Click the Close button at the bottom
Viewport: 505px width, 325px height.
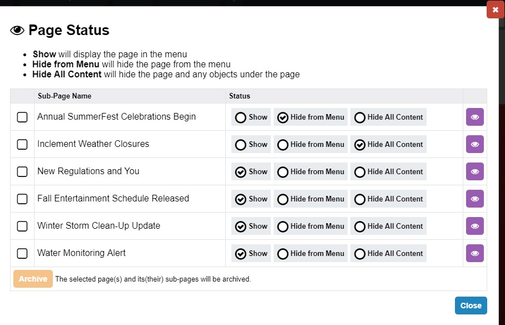coord(471,306)
